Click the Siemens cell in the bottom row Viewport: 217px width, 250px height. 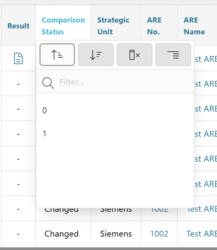(x=116, y=234)
